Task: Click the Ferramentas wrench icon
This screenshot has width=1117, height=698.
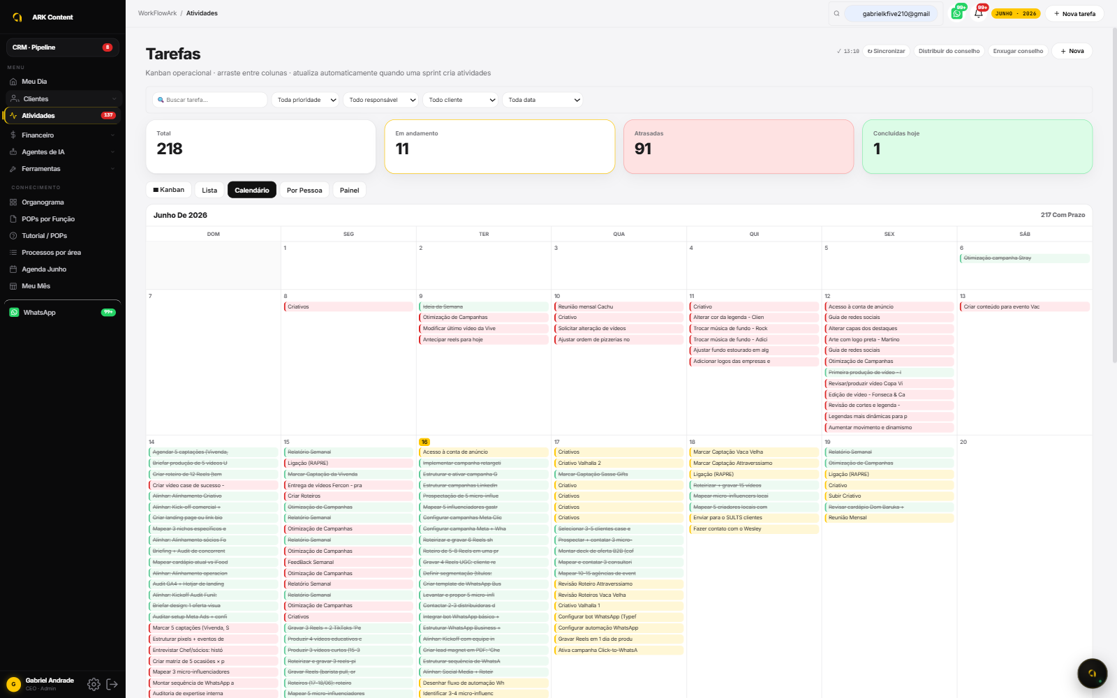Action: tap(13, 169)
